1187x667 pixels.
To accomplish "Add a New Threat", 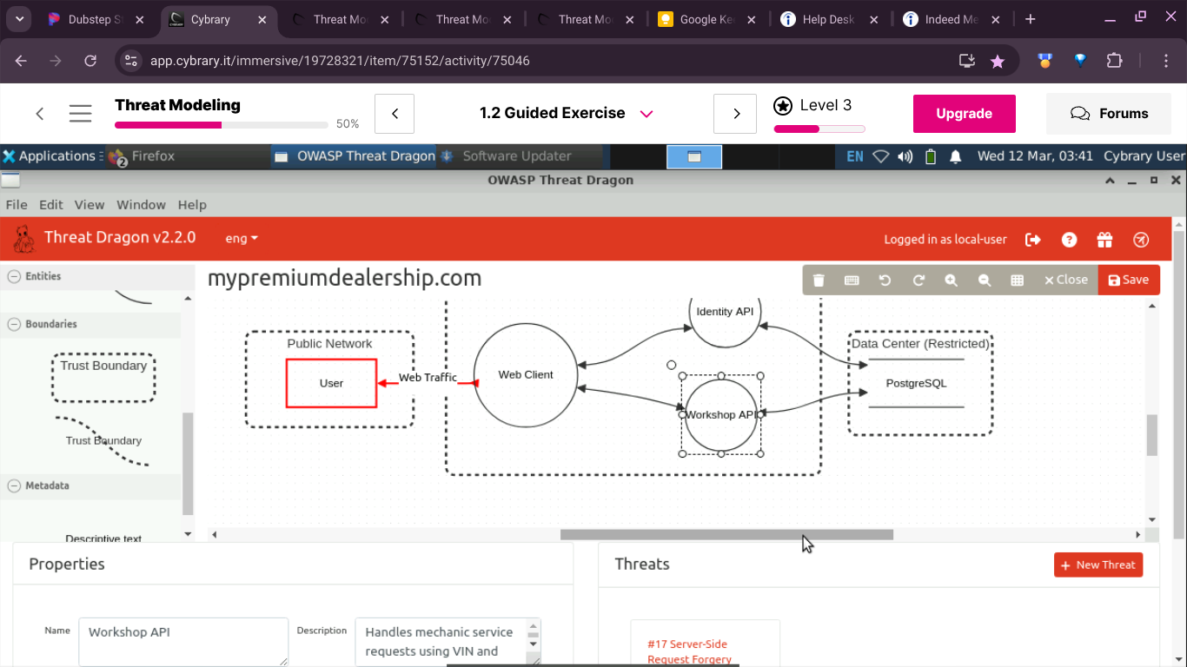I will (x=1097, y=565).
